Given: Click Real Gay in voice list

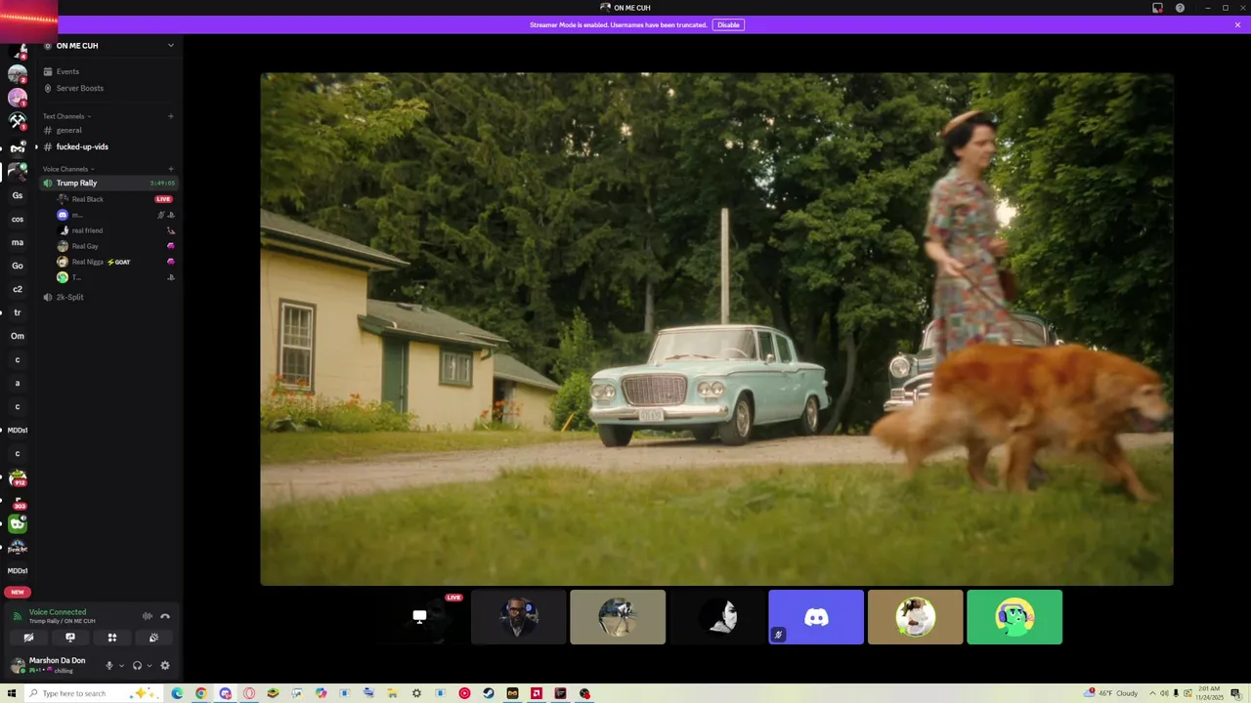Looking at the screenshot, I should click(x=85, y=246).
